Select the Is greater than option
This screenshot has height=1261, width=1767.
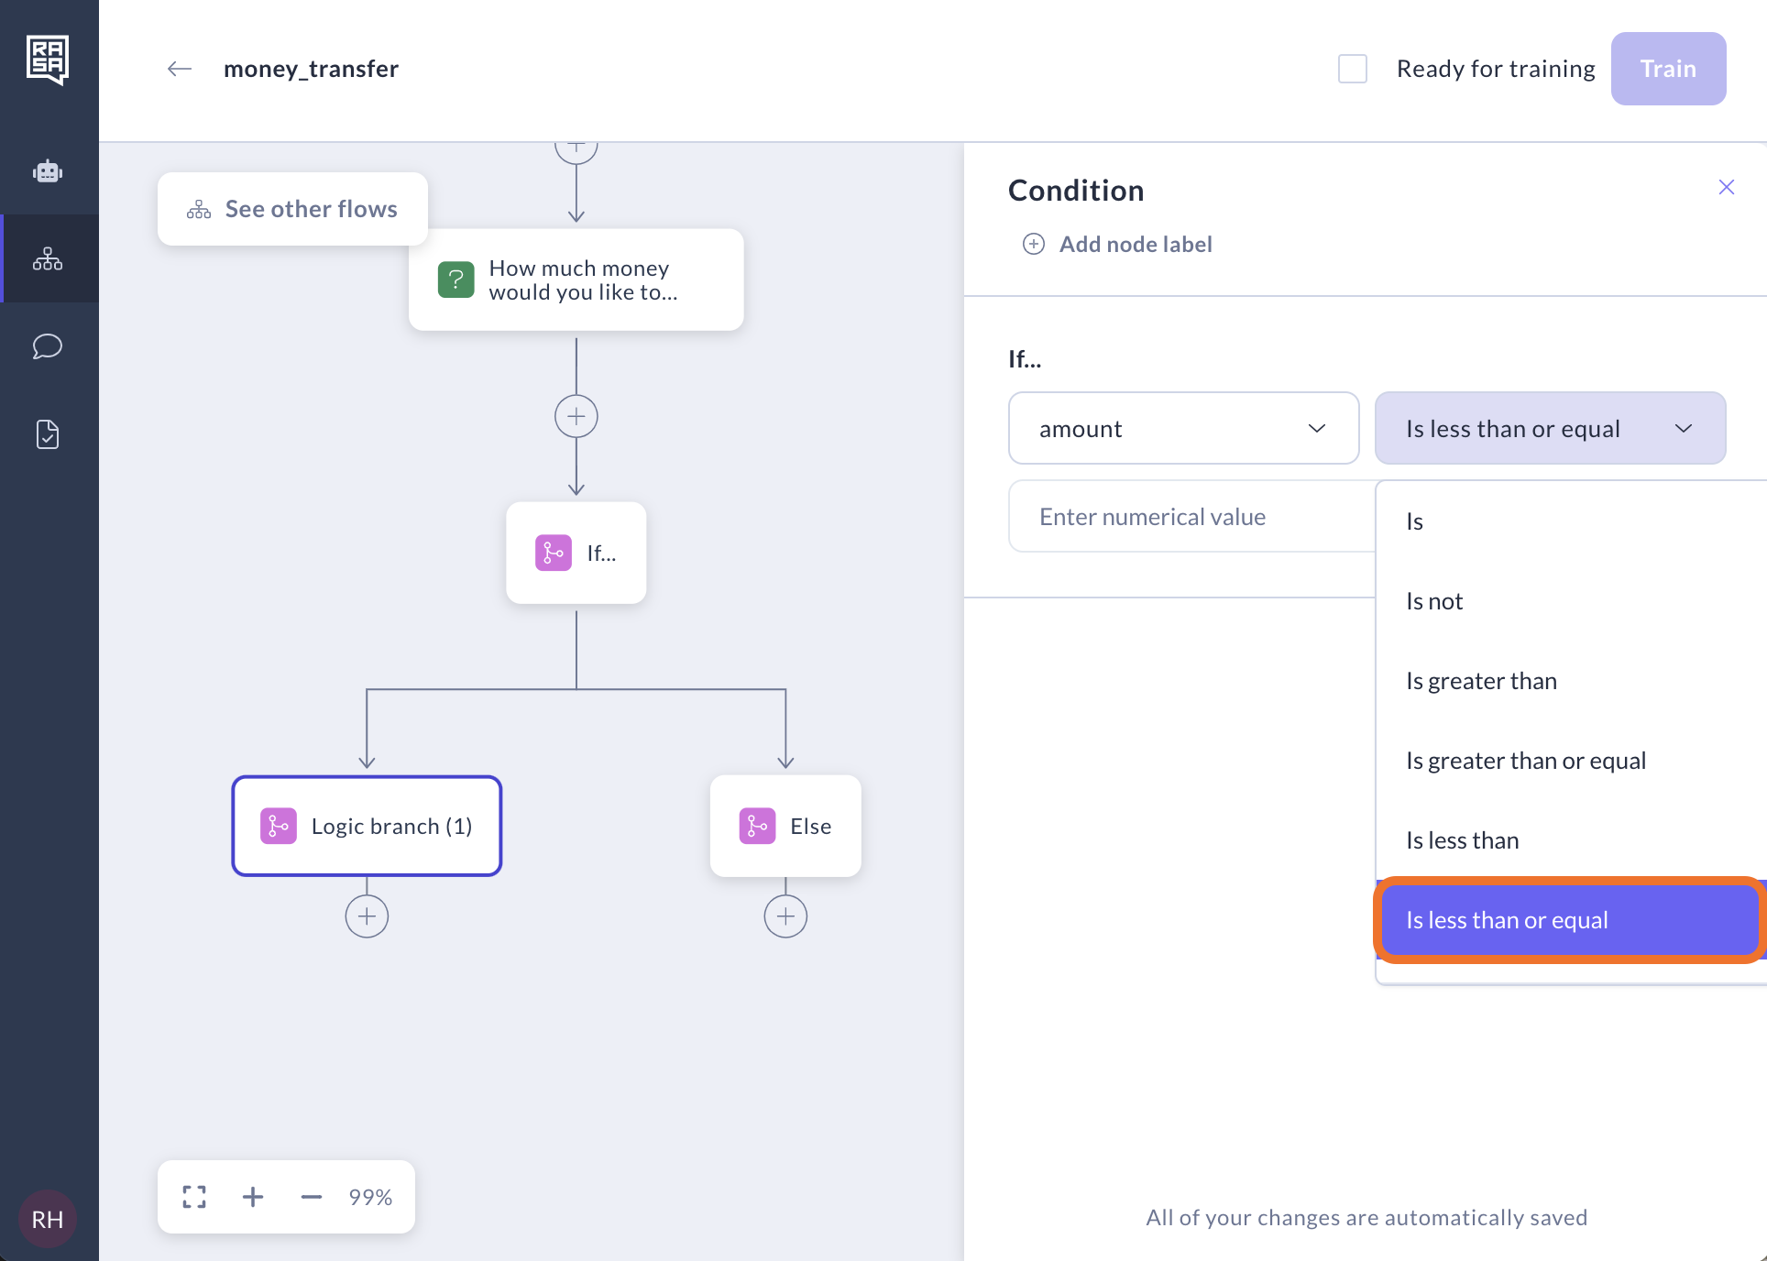(x=1481, y=681)
